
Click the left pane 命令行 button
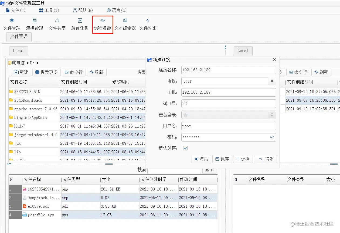point(74,72)
